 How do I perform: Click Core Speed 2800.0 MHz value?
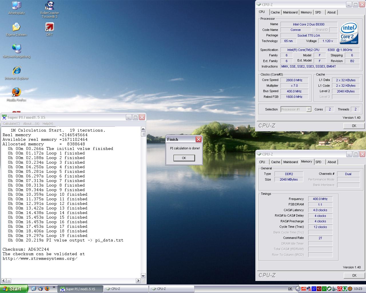tap(294, 80)
